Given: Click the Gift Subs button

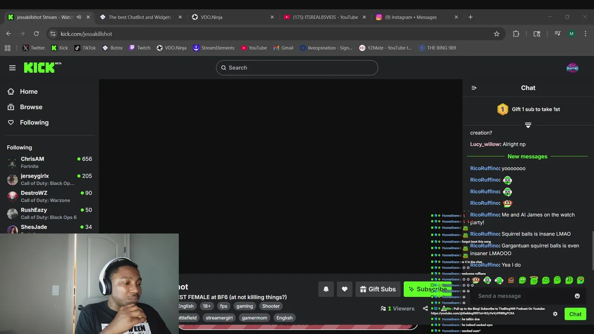Looking at the screenshot, I should [378, 289].
